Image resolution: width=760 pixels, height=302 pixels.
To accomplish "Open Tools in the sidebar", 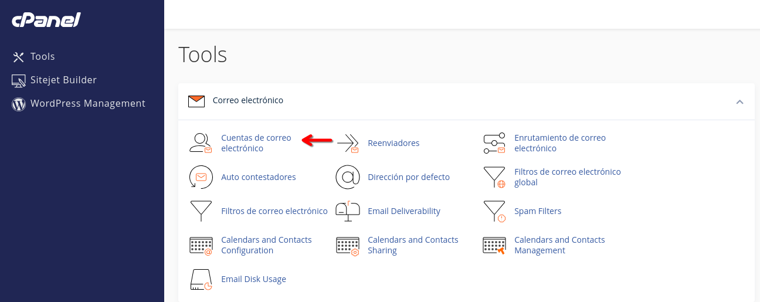I will point(42,57).
